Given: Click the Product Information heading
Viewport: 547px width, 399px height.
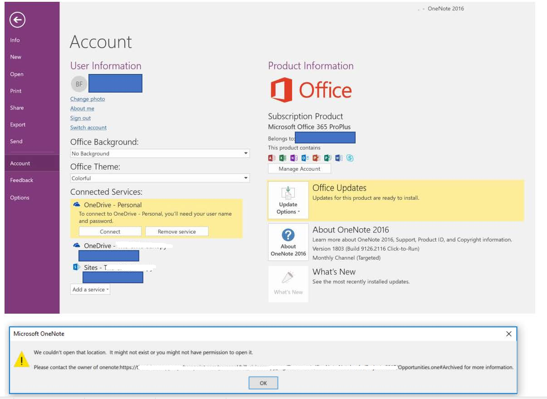Looking at the screenshot, I should pos(311,66).
